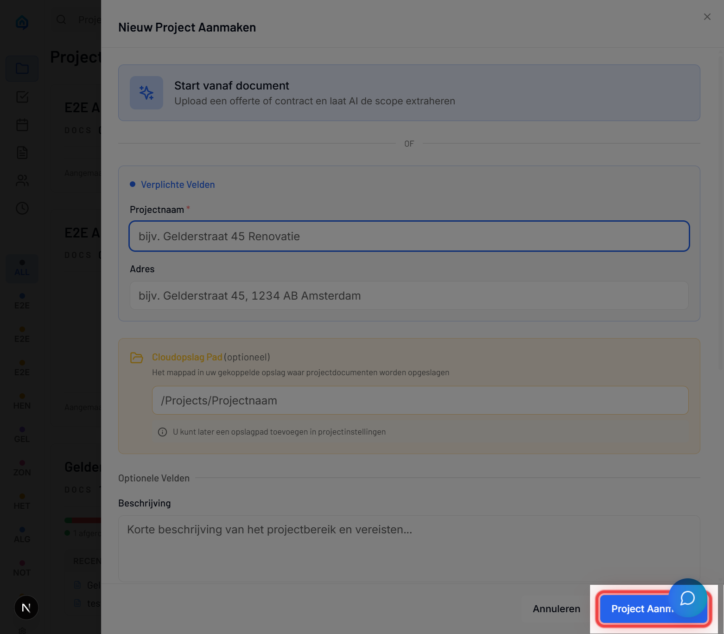Close the Nieuw Project Aanmaken dialog

(707, 17)
